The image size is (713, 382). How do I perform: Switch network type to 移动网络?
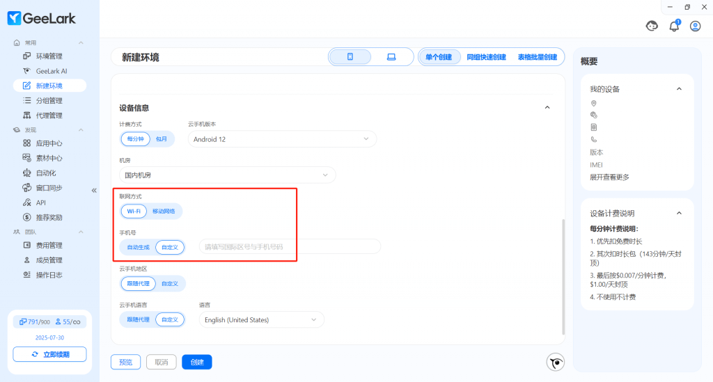pos(164,211)
